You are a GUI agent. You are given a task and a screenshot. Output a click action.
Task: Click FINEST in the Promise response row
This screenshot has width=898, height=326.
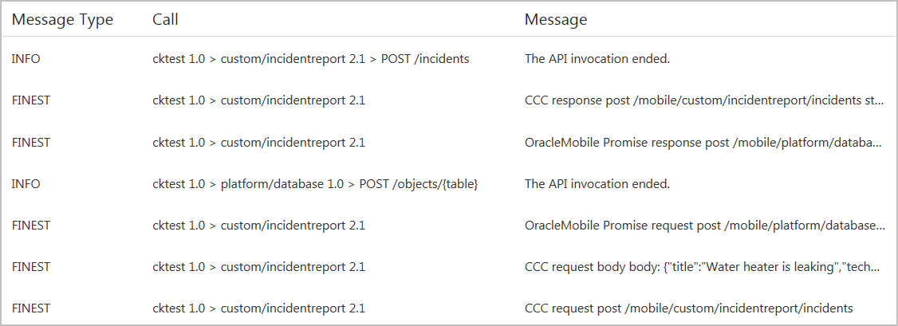point(31,143)
